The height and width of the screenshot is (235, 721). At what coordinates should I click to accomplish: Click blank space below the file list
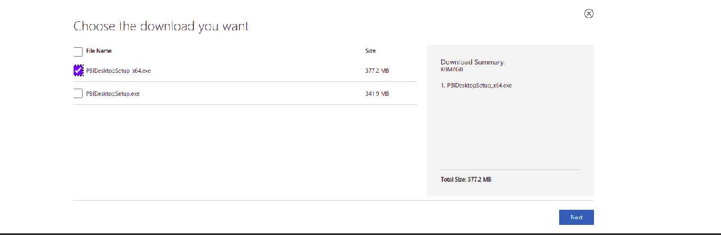245,151
